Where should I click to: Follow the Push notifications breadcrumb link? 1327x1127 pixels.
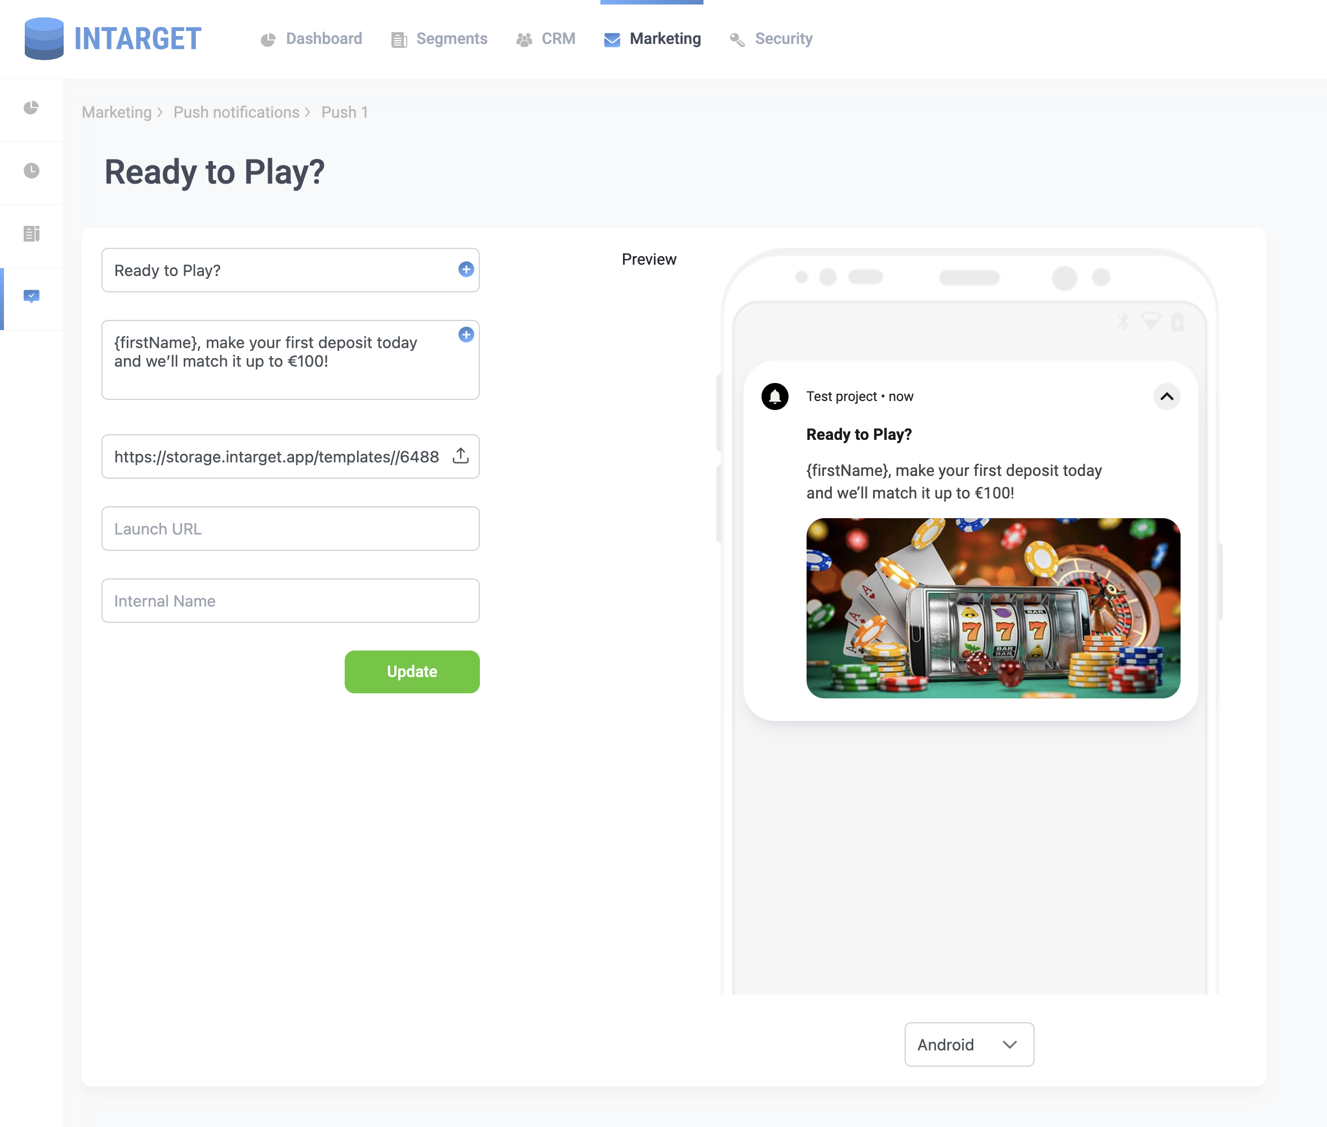(236, 113)
